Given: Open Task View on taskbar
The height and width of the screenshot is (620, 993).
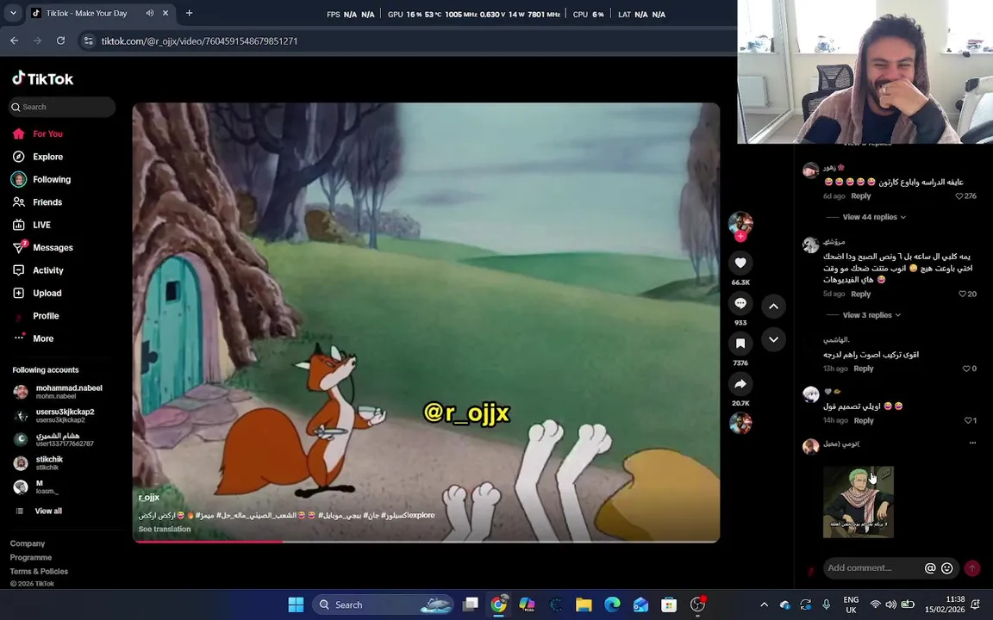Looking at the screenshot, I should (470, 604).
